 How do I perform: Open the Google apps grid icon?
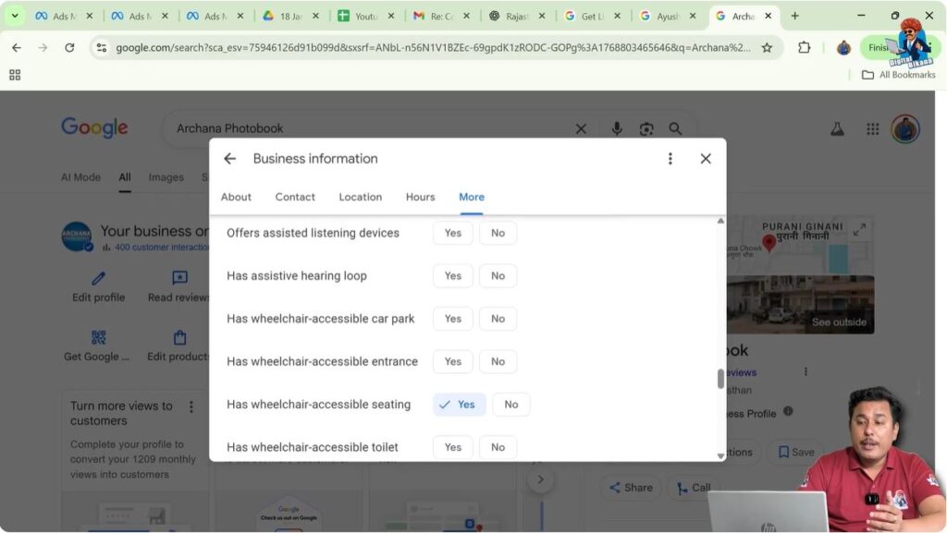tap(871, 128)
